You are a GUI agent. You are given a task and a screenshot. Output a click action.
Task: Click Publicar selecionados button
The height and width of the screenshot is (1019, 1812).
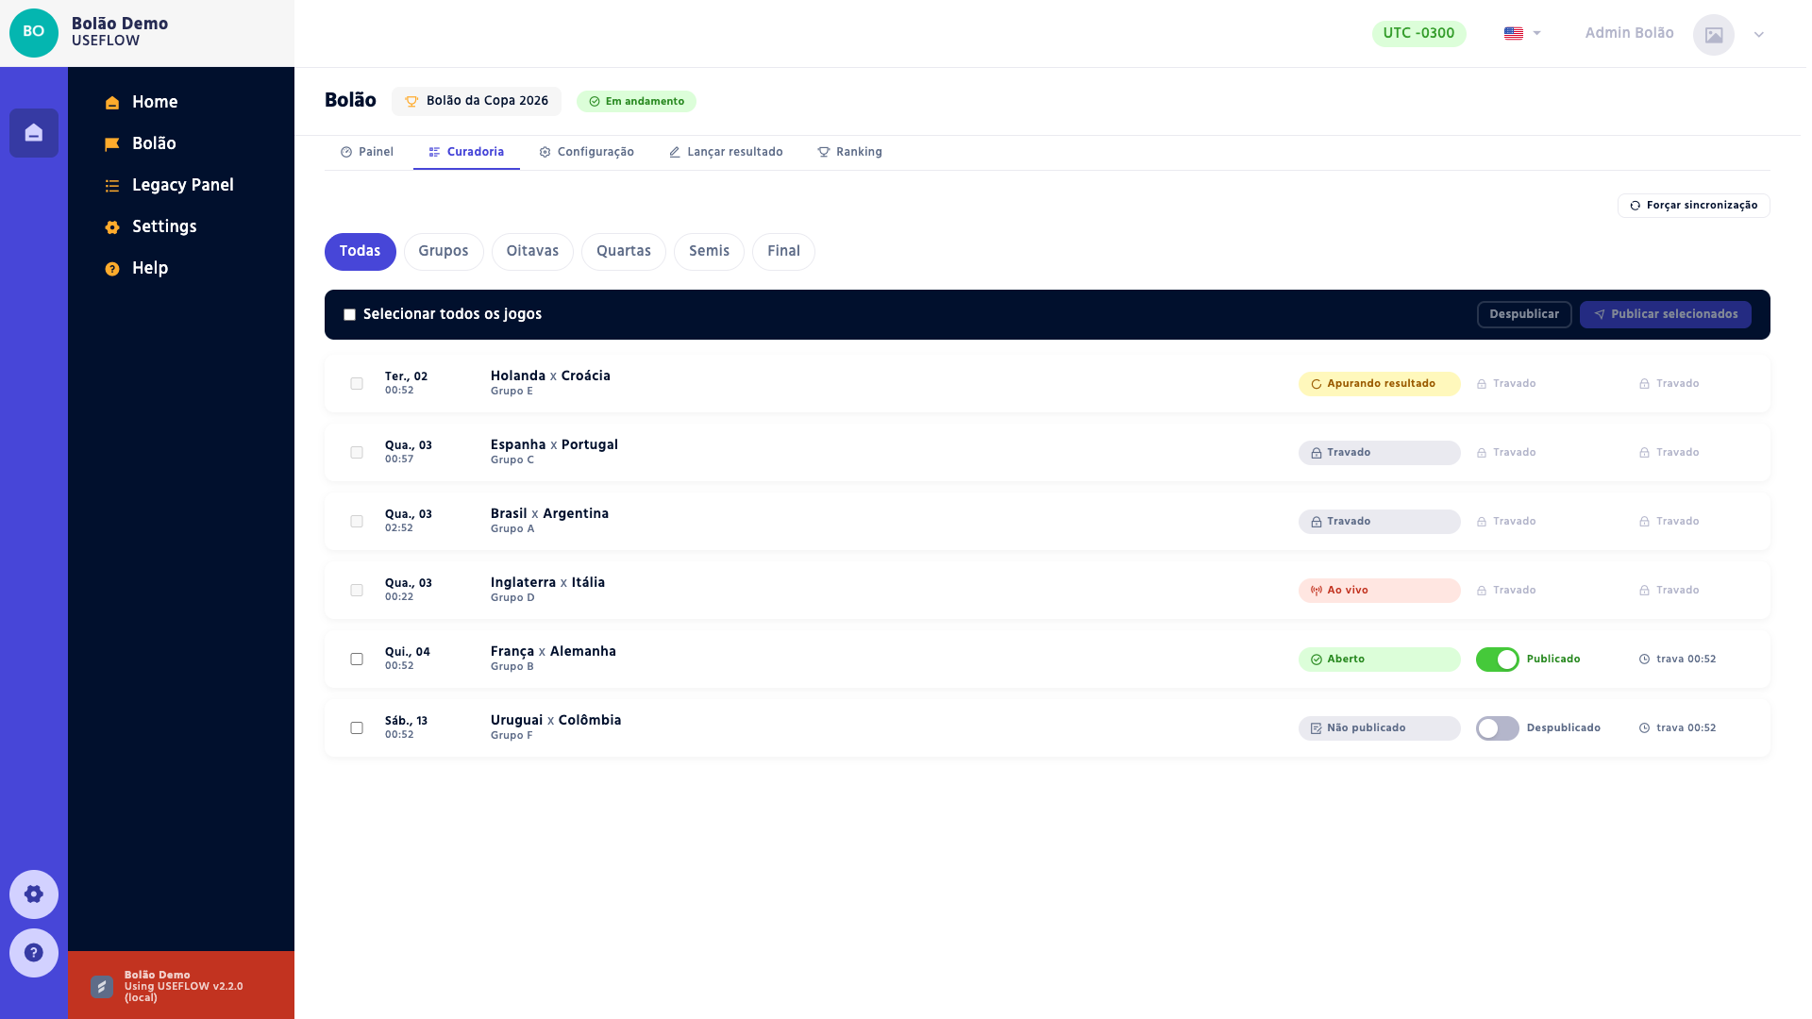tap(1666, 314)
